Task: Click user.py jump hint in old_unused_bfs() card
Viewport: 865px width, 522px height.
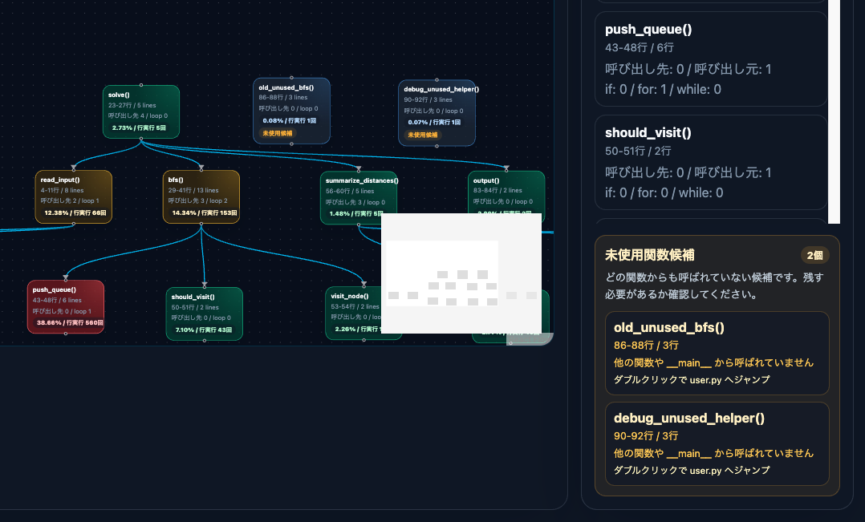Action: (x=692, y=380)
